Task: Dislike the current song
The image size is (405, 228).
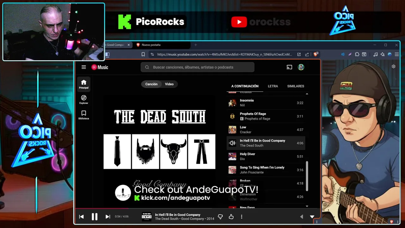Action: click(x=220, y=217)
